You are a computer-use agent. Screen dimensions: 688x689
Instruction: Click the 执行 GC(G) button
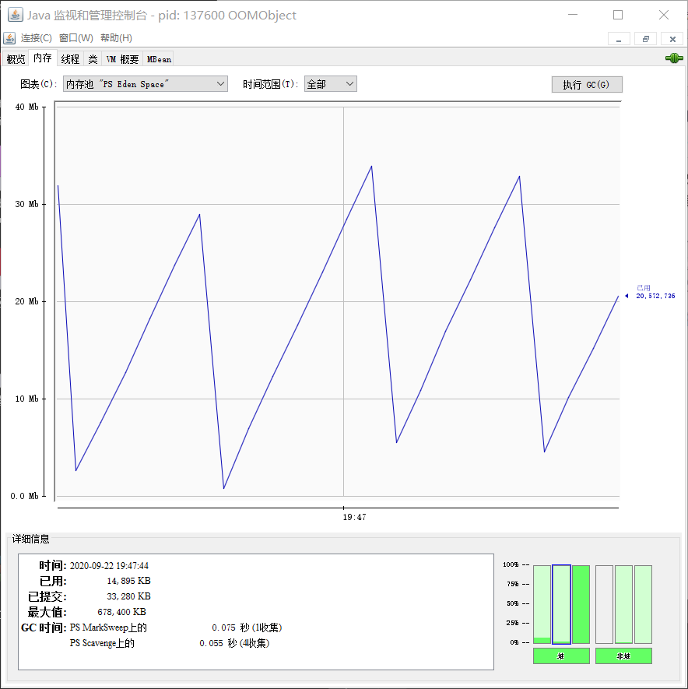point(587,84)
